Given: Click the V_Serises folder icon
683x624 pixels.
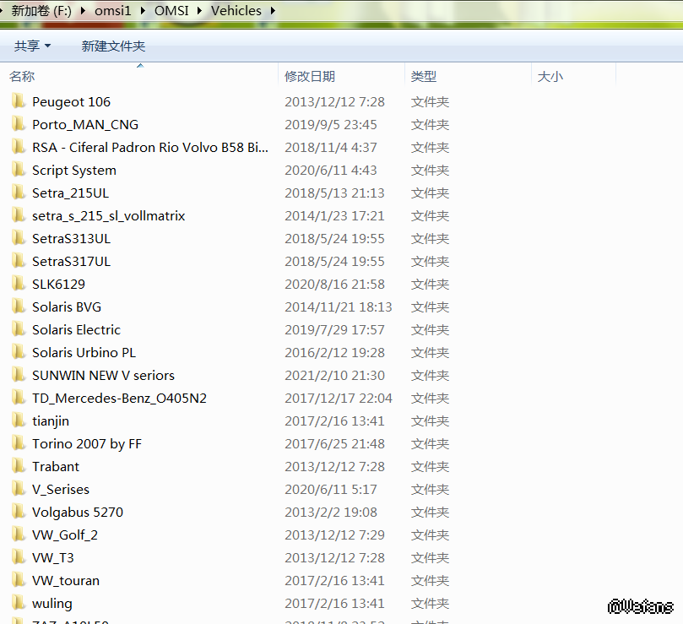Looking at the screenshot, I should point(19,489).
